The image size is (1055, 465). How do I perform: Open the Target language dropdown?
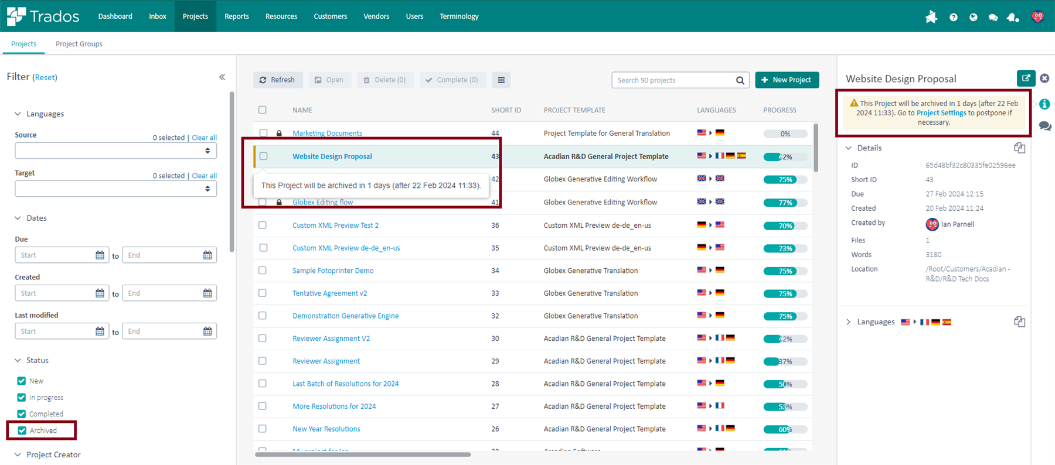[x=115, y=189]
